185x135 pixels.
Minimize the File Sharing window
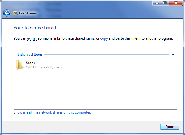coord(157,3)
